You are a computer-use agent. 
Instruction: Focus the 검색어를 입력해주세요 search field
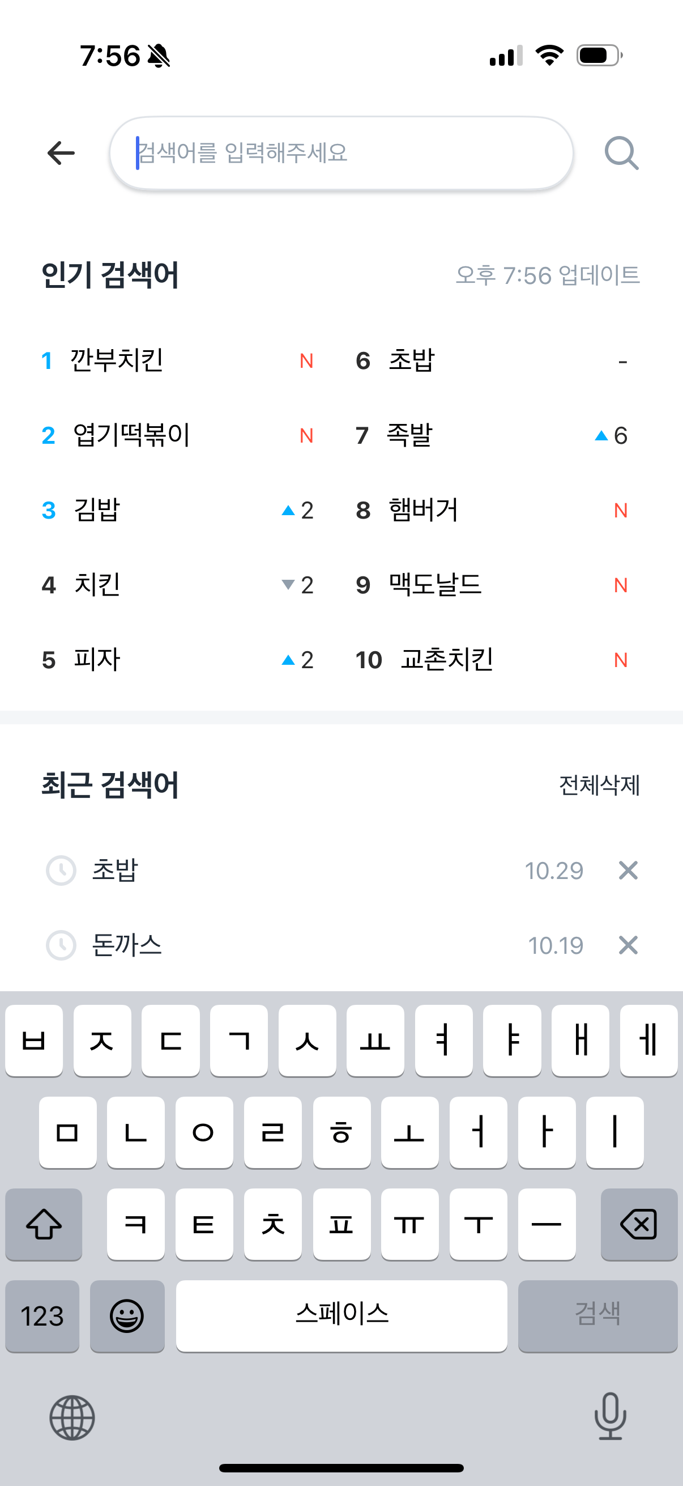click(341, 154)
